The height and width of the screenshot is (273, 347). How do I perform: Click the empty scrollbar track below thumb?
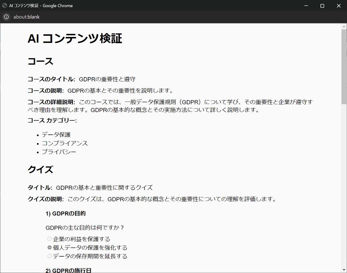point(344,186)
